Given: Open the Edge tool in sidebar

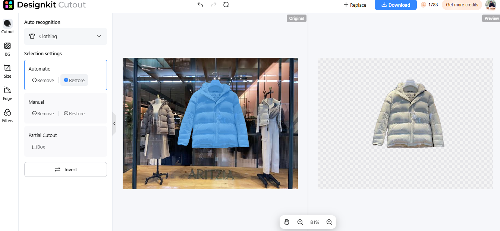Looking at the screenshot, I should click(x=7, y=93).
